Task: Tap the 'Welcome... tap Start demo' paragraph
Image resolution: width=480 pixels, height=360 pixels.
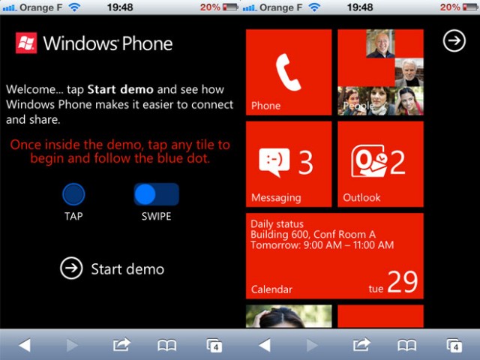Action: (x=120, y=104)
